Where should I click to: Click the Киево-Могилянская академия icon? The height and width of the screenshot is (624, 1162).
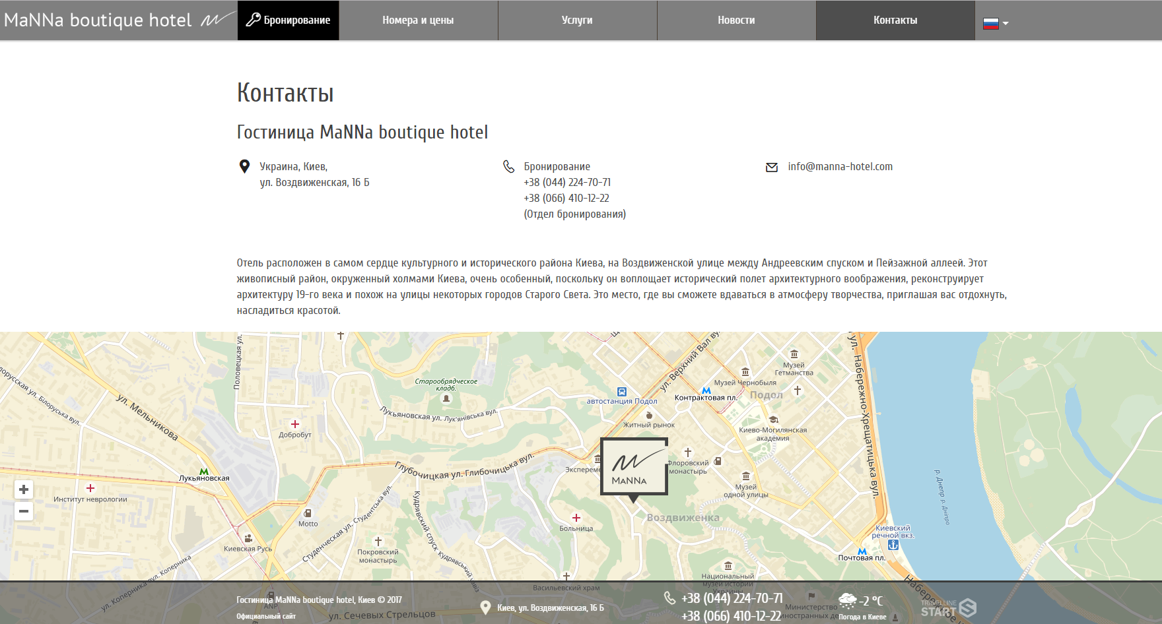coord(773,420)
